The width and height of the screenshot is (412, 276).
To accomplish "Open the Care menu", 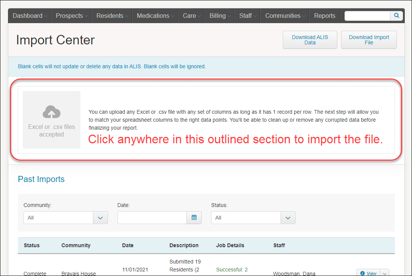I will [191, 16].
